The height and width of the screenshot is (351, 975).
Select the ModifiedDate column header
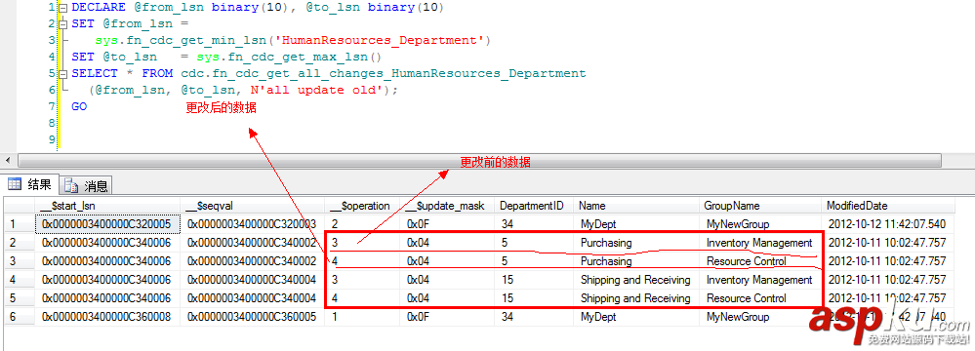pos(888,206)
